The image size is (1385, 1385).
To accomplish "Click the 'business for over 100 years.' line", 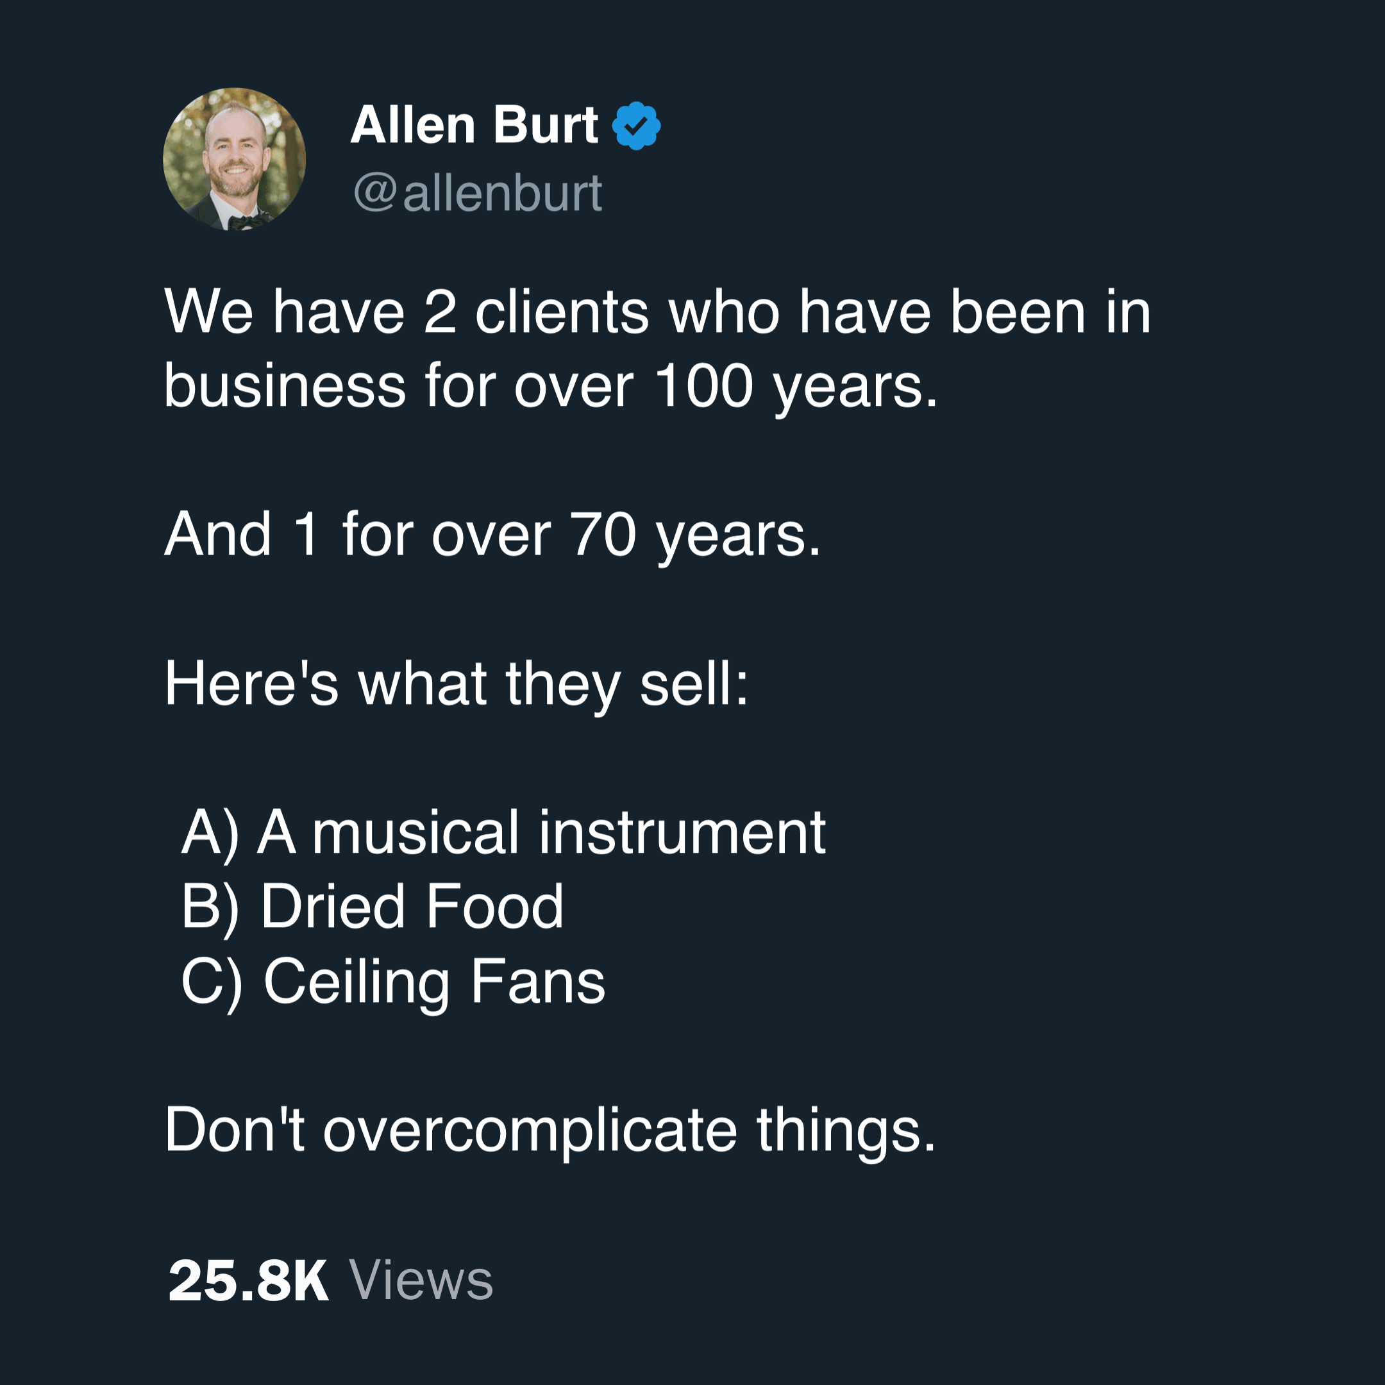I will [551, 387].
